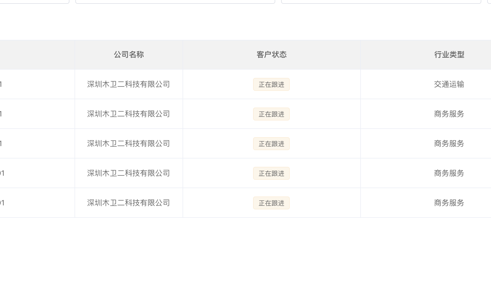
Task: Click the 交通运输 industry cell
Action: pos(449,84)
